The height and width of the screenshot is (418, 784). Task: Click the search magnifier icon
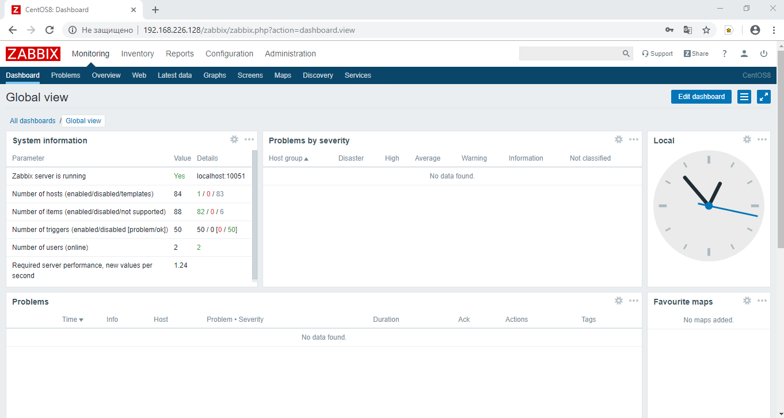[x=626, y=54]
